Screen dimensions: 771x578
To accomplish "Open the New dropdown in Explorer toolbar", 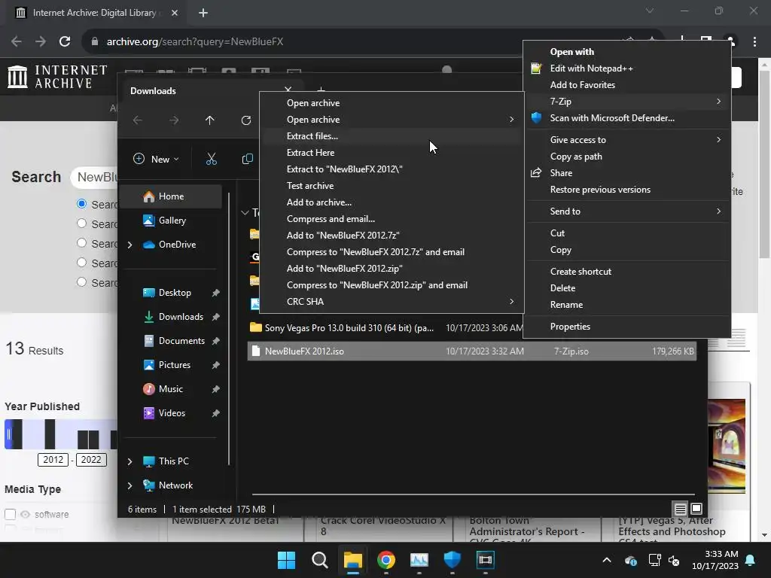I will click(156, 159).
